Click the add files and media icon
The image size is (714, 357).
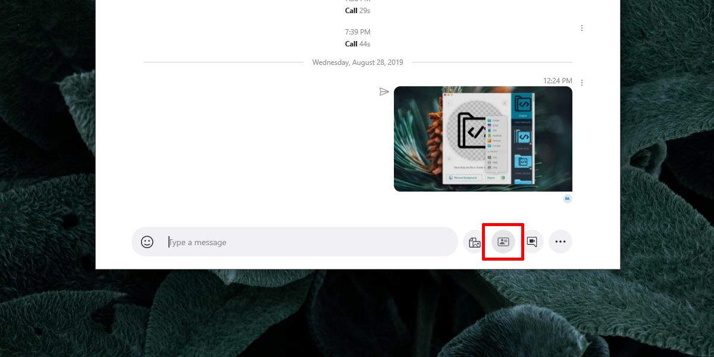(474, 242)
